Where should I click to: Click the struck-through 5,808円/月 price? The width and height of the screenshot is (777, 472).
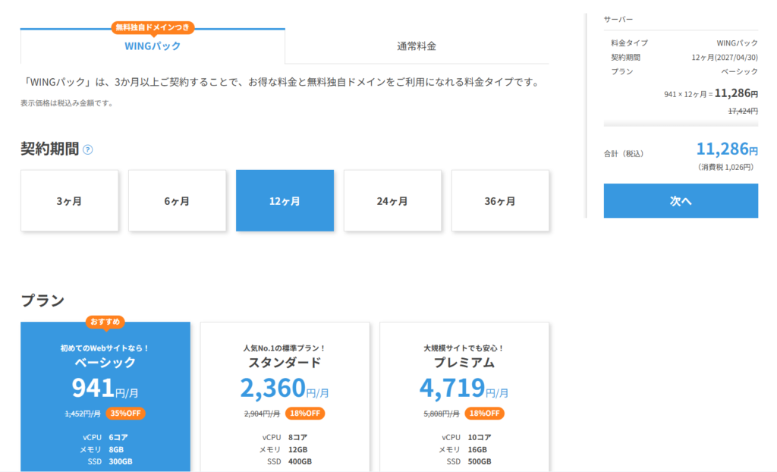442,414
